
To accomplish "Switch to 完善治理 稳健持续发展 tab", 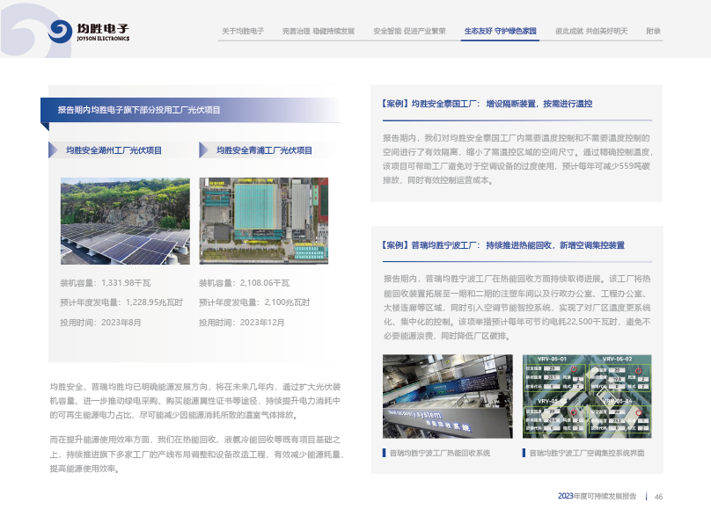I will click(x=319, y=31).
